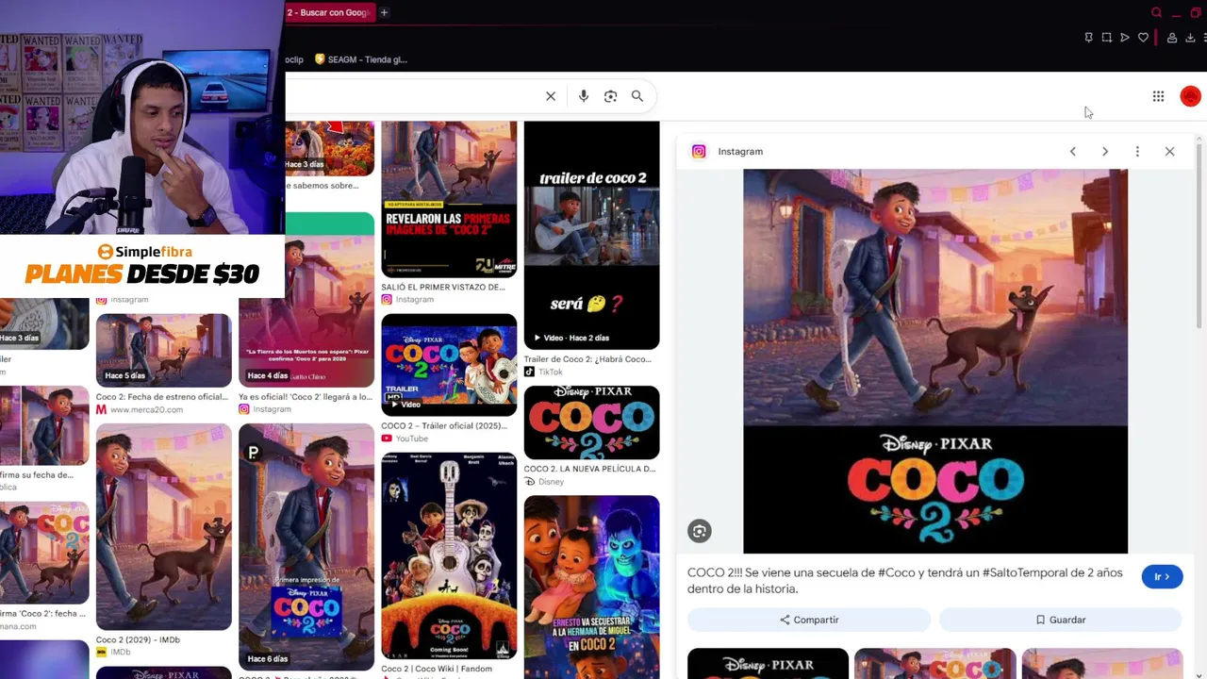The width and height of the screenshot is (1207, 679).
Task: Open the 'REVELARON LAS PRIMERAS IMAGENES' thumbnail
Action: click(449, 199)
